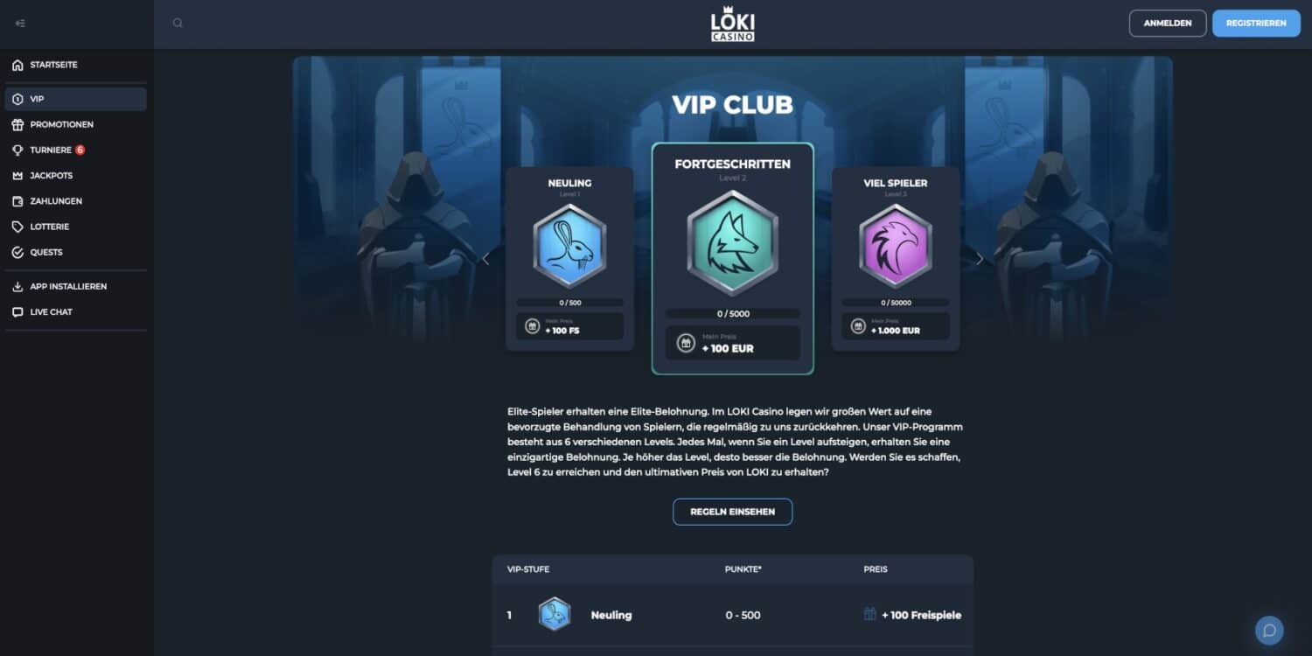Click the Anmelden button
This screenshot has height=656, width=1312.
click(x=1168, y=24)
